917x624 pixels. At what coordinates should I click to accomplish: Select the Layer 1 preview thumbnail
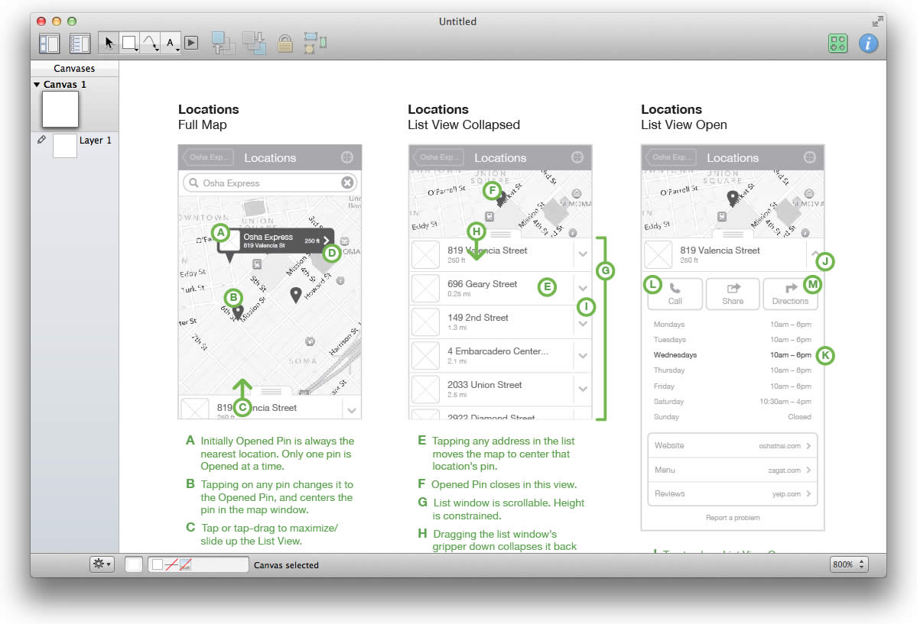tap(65, 145)
